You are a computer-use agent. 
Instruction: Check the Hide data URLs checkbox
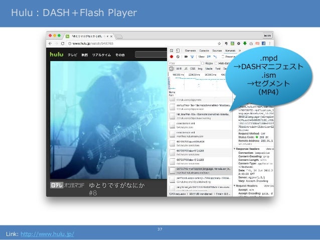tap(216, 63)
